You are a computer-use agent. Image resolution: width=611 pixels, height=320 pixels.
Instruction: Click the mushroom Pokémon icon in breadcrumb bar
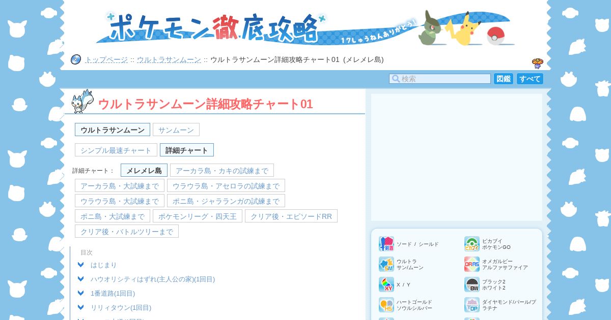pyautogui.click(x=538, y=63)
